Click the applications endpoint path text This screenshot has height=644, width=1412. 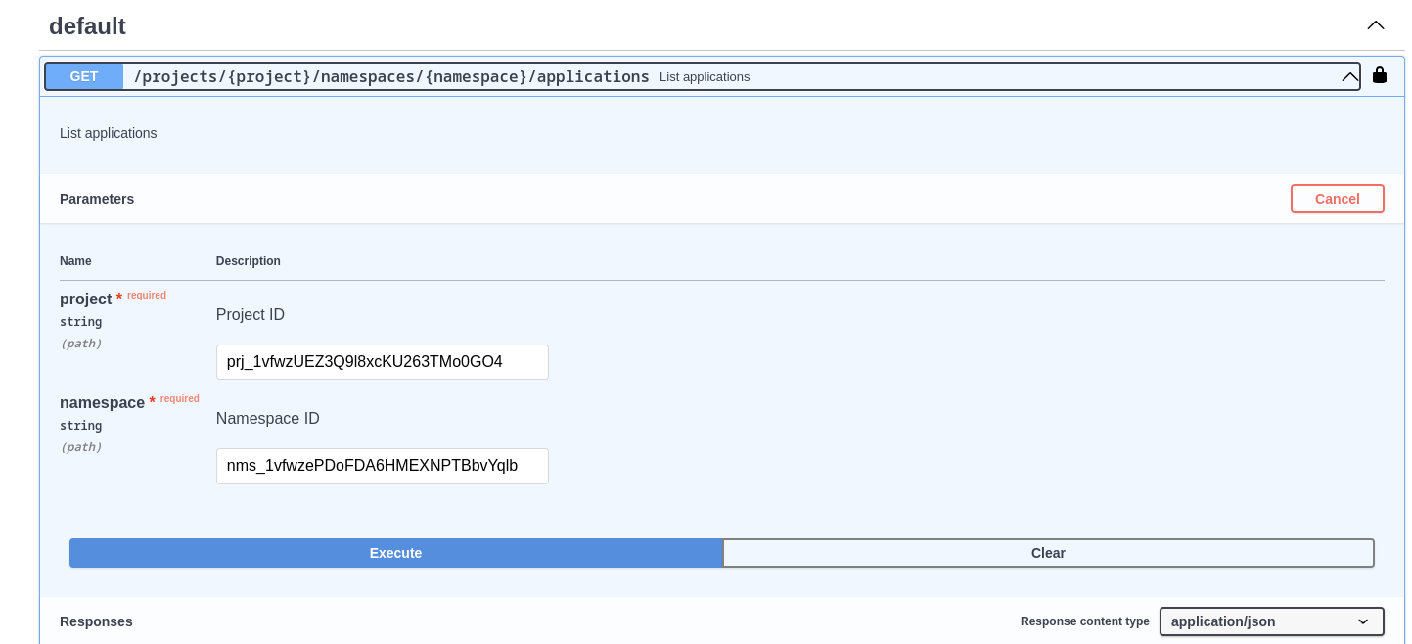(x=390, y=76)
